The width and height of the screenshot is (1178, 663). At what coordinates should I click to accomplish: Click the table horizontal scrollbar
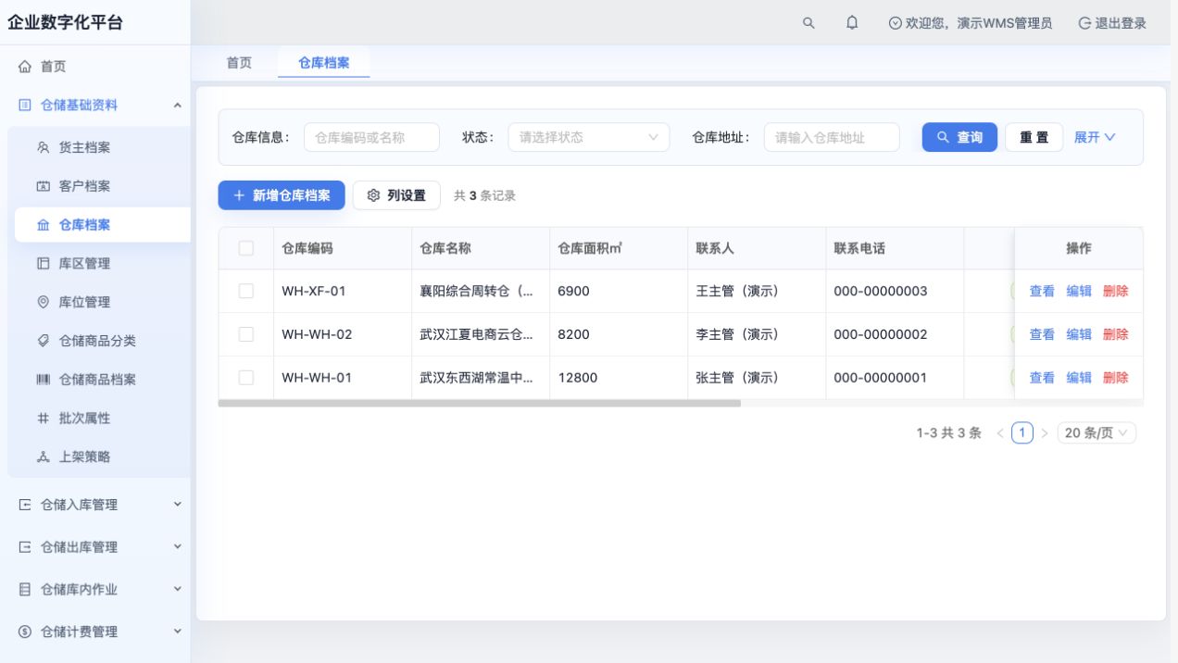click(x=480, y=403)
